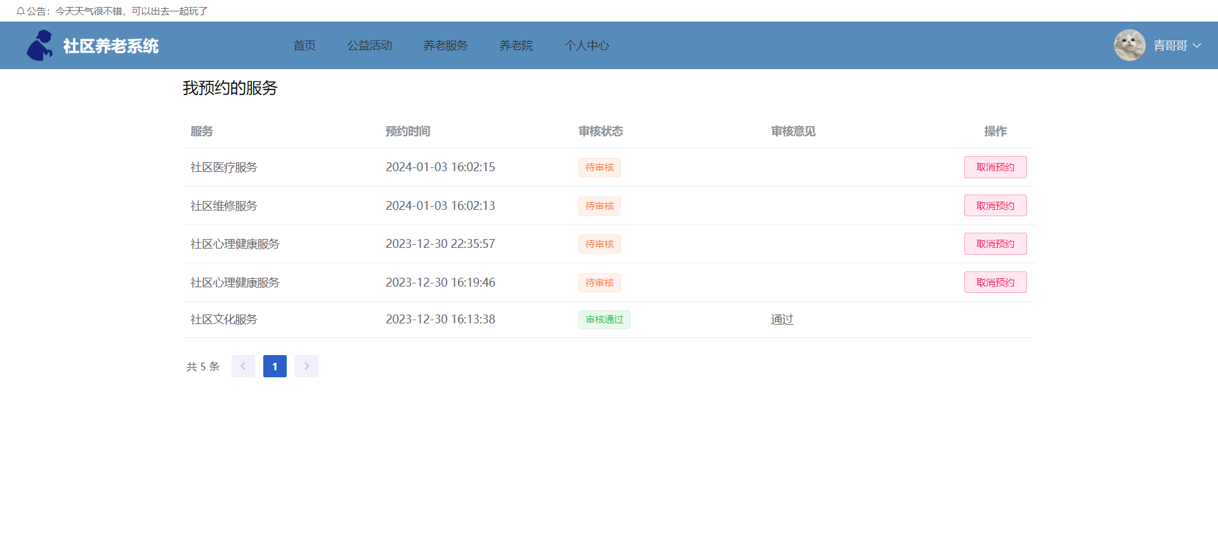Click the time 2023-12-30 16:13:38
1218x558 pixels.
point(440,320)
